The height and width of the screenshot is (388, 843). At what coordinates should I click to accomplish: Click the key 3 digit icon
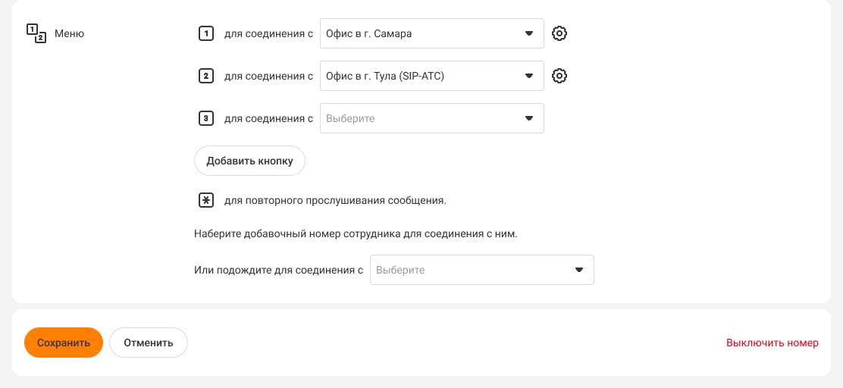[x=205, y=118]
